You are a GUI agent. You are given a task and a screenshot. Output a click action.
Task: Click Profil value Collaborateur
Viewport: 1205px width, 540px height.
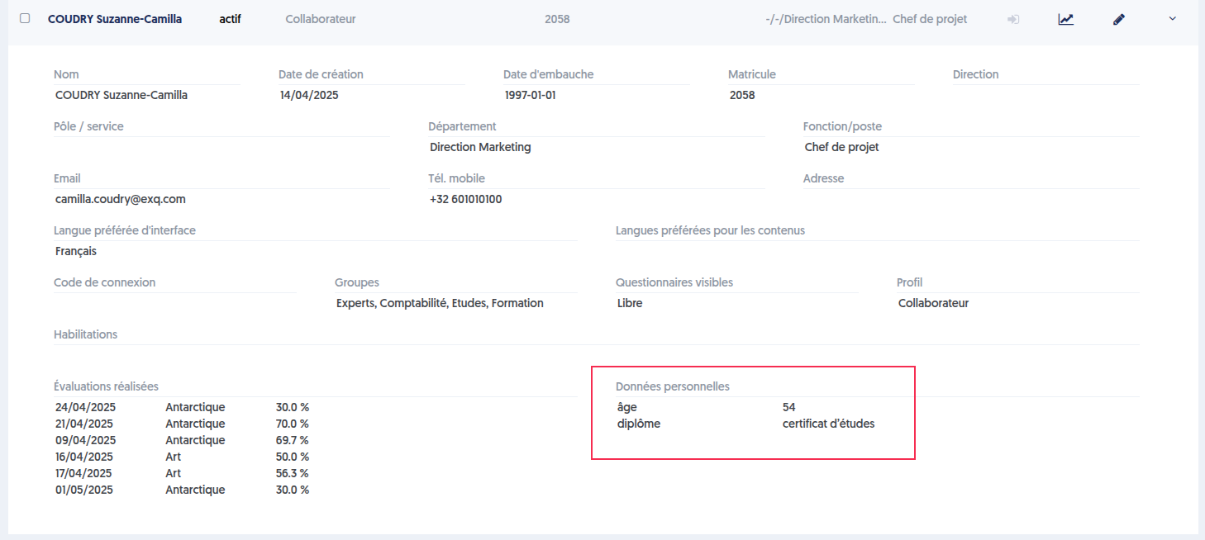933,303
